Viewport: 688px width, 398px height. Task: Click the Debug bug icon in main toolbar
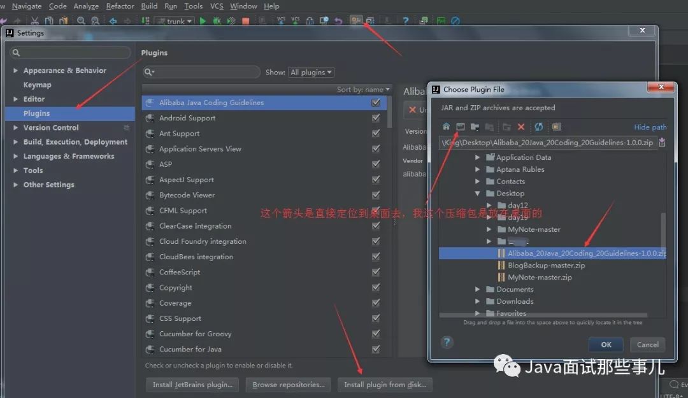tap(217, 20)
